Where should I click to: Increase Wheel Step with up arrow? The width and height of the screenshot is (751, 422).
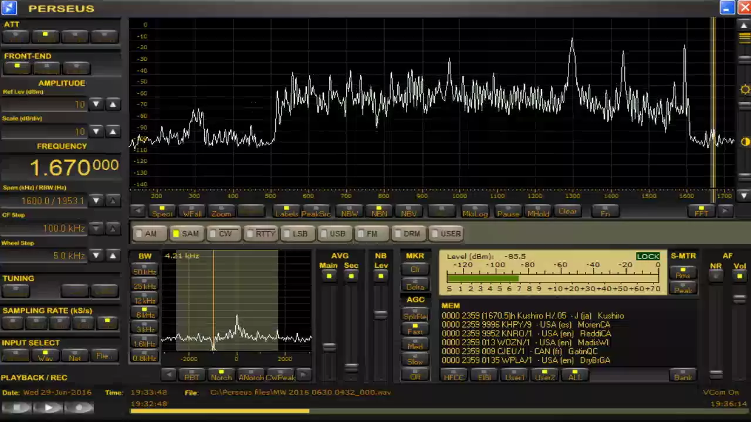pos(113,256)
